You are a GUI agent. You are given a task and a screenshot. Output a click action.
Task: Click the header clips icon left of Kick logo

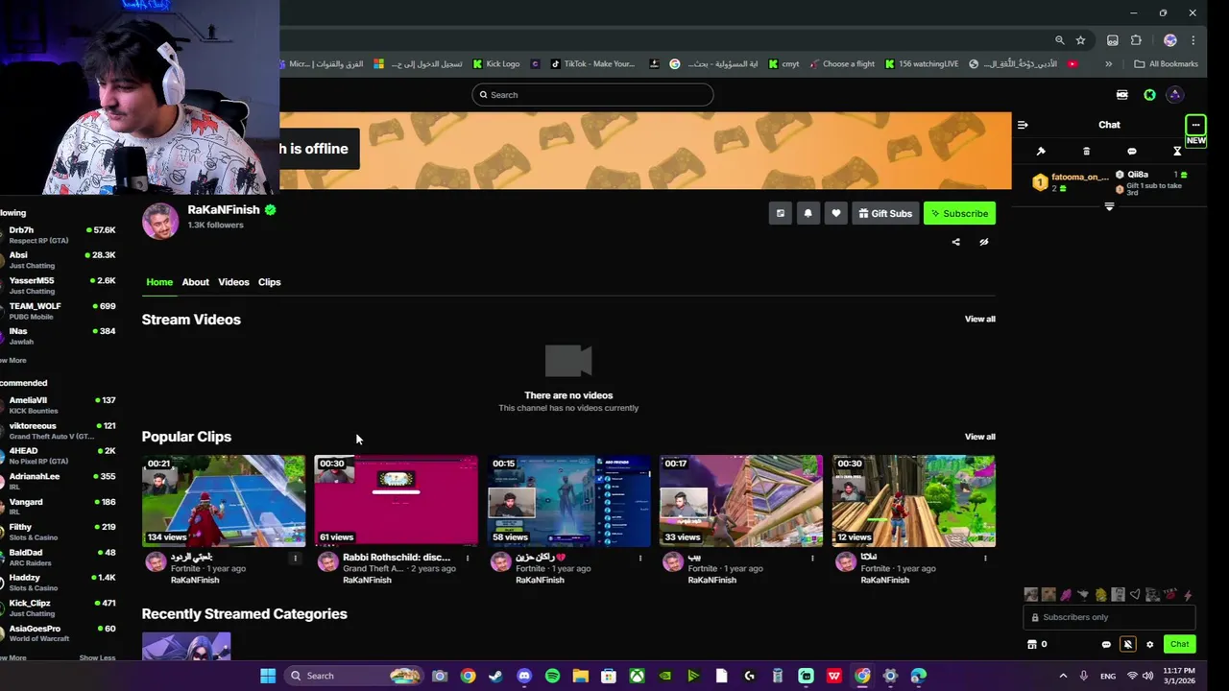tap(1121, 95)
